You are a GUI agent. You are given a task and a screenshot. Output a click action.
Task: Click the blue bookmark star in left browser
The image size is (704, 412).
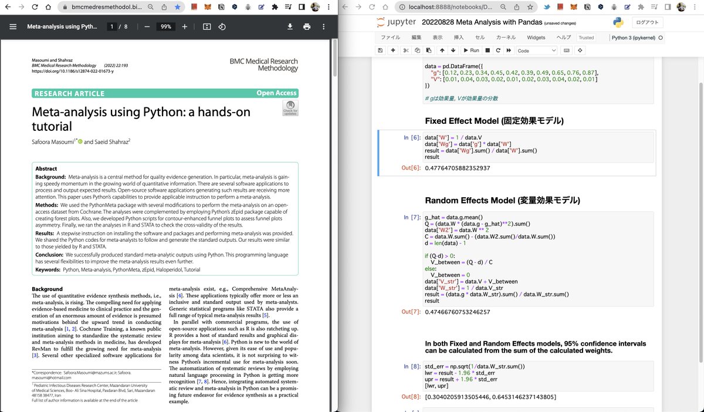click(x=177, y=7)
